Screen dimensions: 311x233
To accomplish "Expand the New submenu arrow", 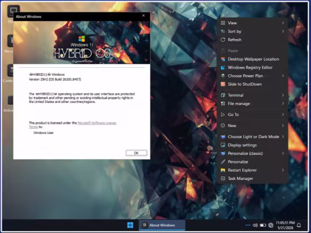I will pyautogui.click(x=283, y=126).
